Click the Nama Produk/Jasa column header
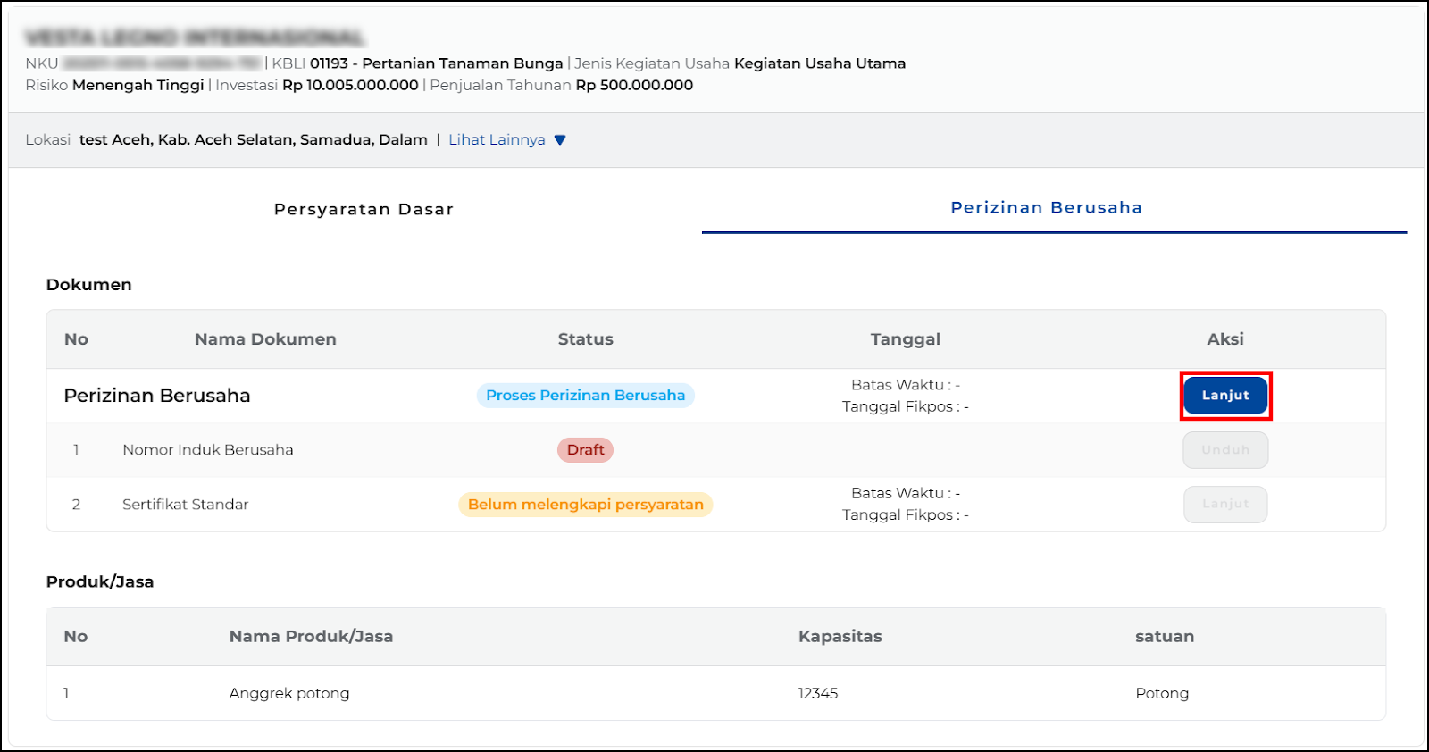Screen dimensions: 1429x752 pyautogui.click(x=311, y=637)
